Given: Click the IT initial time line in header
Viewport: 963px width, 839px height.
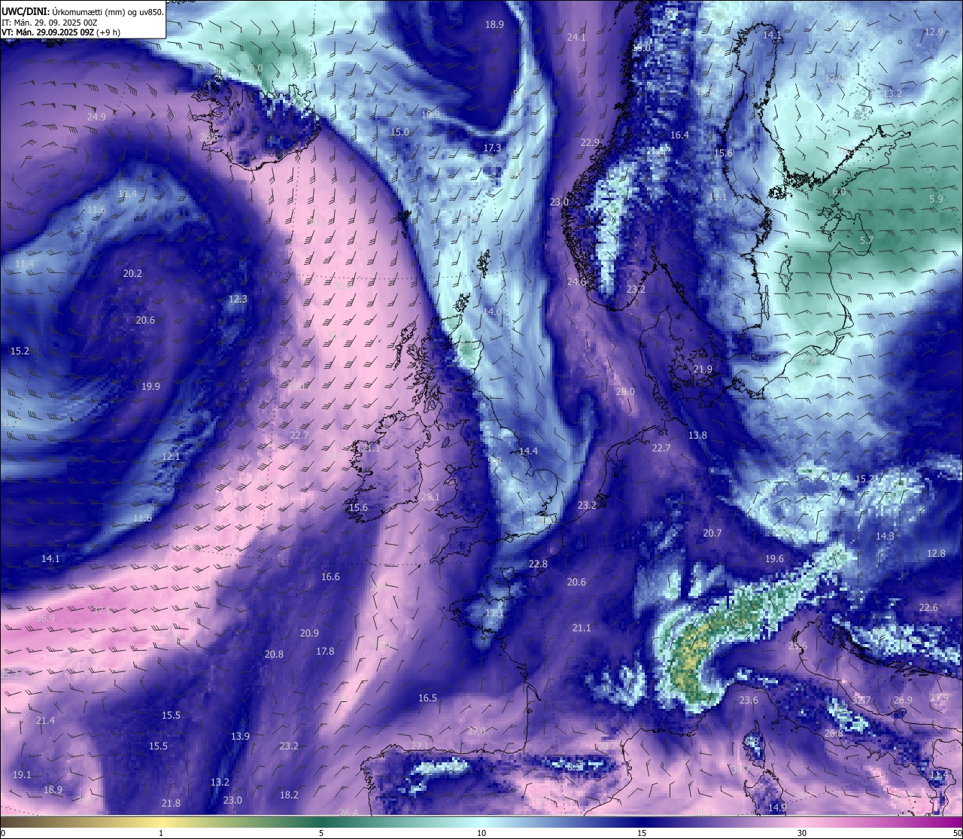Looking at the screenshot, I should pyautogui.click(x=49, y=23).
